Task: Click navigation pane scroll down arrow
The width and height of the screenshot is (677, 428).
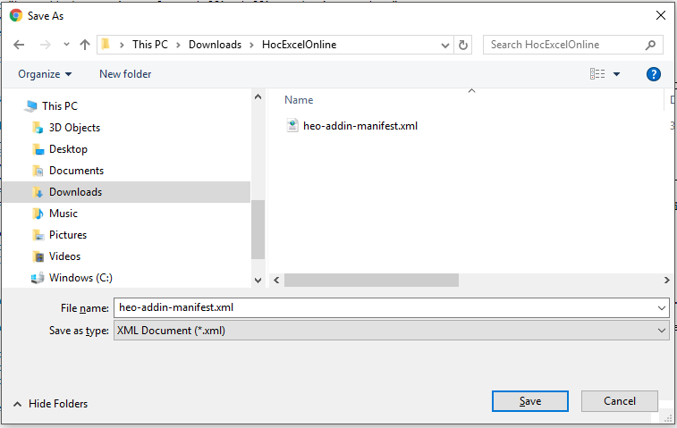Action: pos(258,281)
